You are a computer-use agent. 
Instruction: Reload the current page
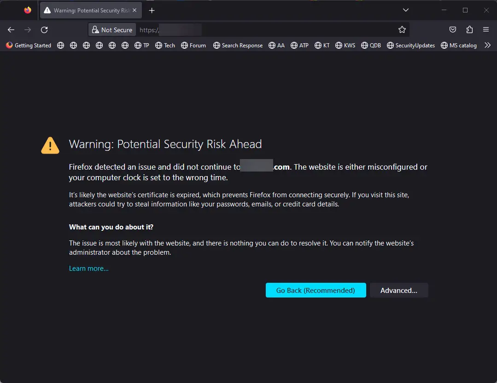44,30
